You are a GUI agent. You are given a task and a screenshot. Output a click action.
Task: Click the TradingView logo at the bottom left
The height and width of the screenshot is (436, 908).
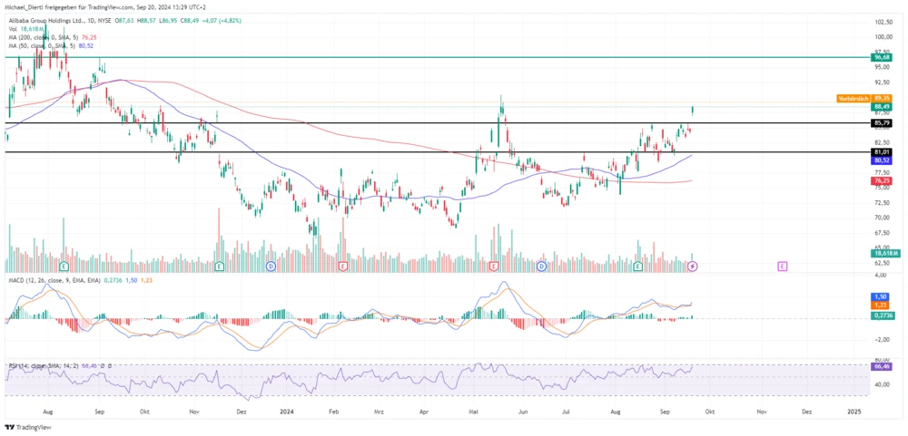(27, 427)
